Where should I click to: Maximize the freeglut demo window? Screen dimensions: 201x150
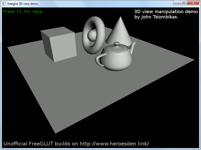[184, 3]
